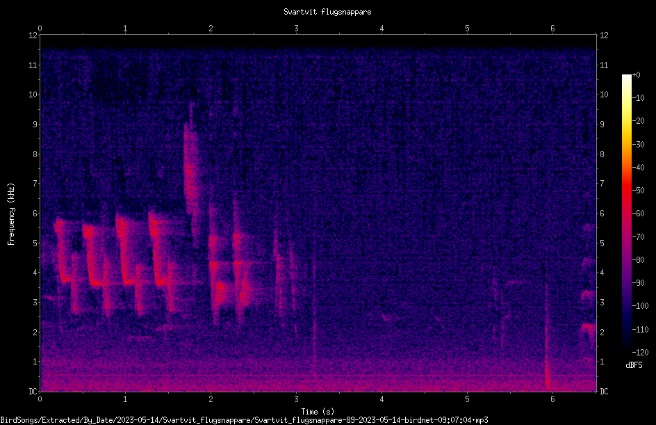Click the 5 kHz label on left axis

[x=35, y=243]
